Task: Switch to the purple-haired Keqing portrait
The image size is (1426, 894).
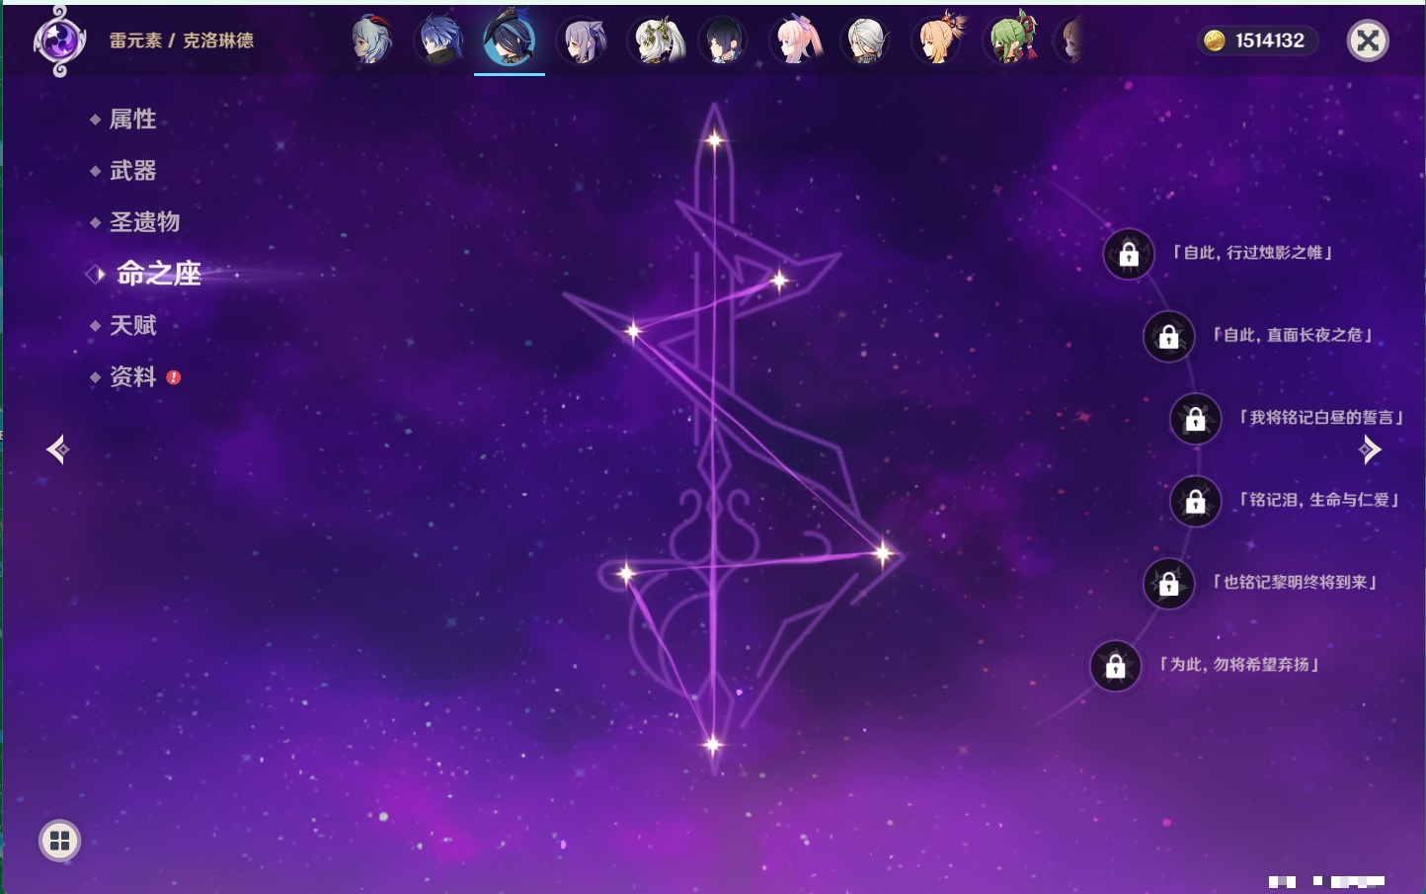Action: 582,41
